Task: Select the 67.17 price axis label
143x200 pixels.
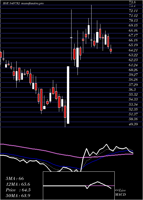Action: coord(133,35)
